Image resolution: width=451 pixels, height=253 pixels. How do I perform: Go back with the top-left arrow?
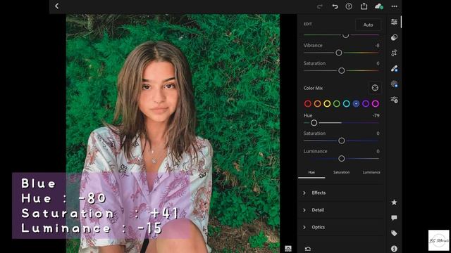pyautogui.click(x=56, y=6)
